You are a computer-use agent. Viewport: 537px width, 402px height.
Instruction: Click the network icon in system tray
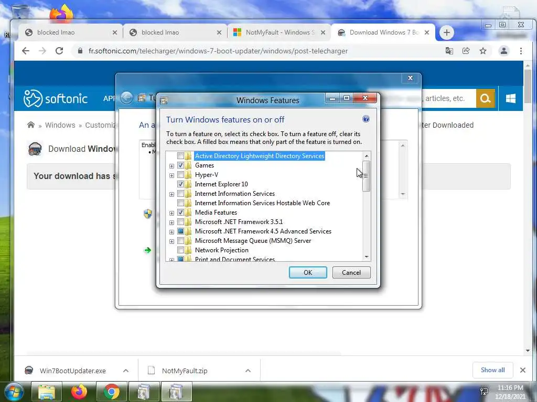[484, 391]
